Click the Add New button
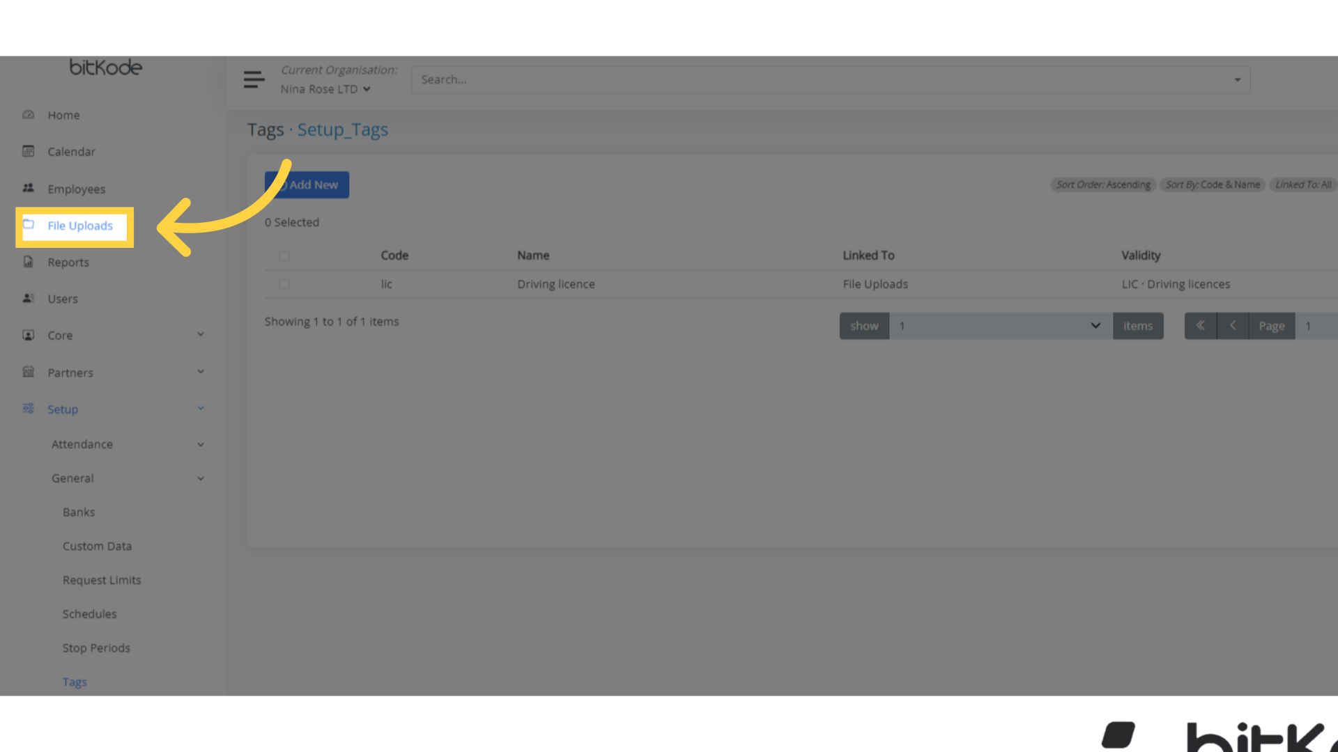 pyautogui.click(x=307, y=185)
